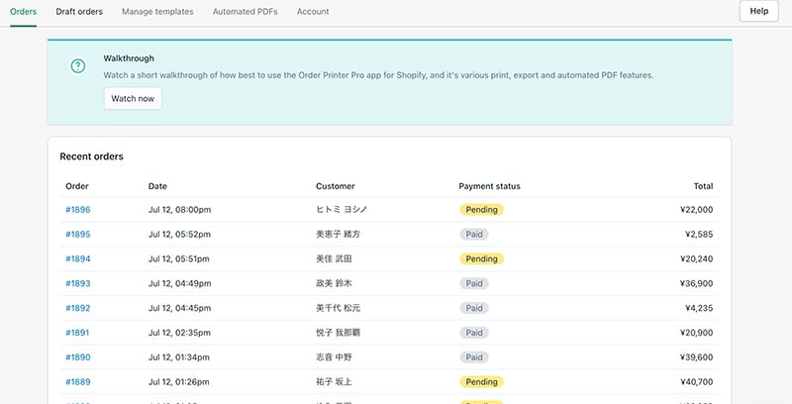Open order #1890
The image size is (792, 404).
pos(78,357)
